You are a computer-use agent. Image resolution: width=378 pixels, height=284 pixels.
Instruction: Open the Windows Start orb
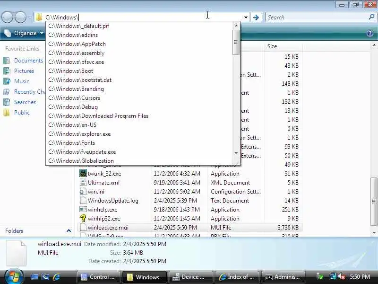click(14, 276)
